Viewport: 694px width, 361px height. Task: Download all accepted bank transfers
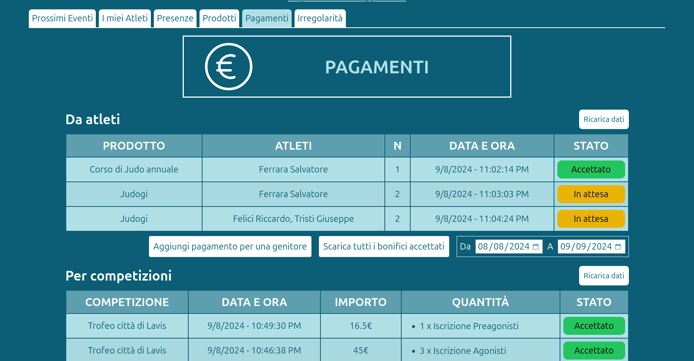coord(384,247)
